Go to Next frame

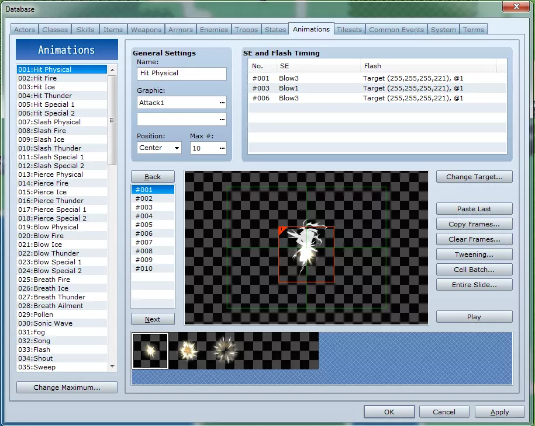pos(153,319)
